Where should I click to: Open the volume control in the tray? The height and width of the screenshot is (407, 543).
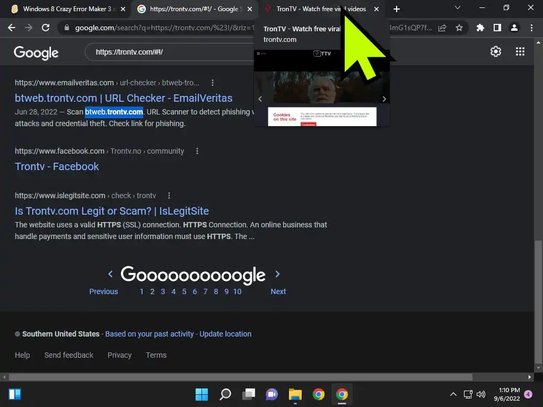point(480,394)
